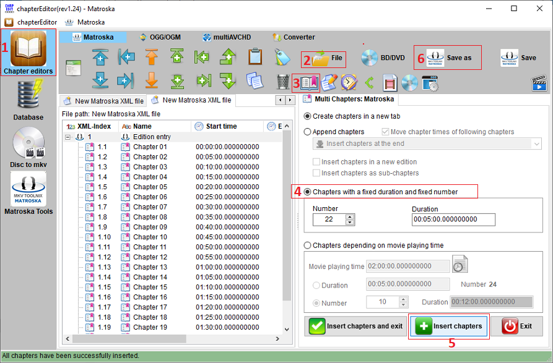Click the blue down-arrow insert icon
This screenshot has width=553, height=363.
tap(100, 80)
